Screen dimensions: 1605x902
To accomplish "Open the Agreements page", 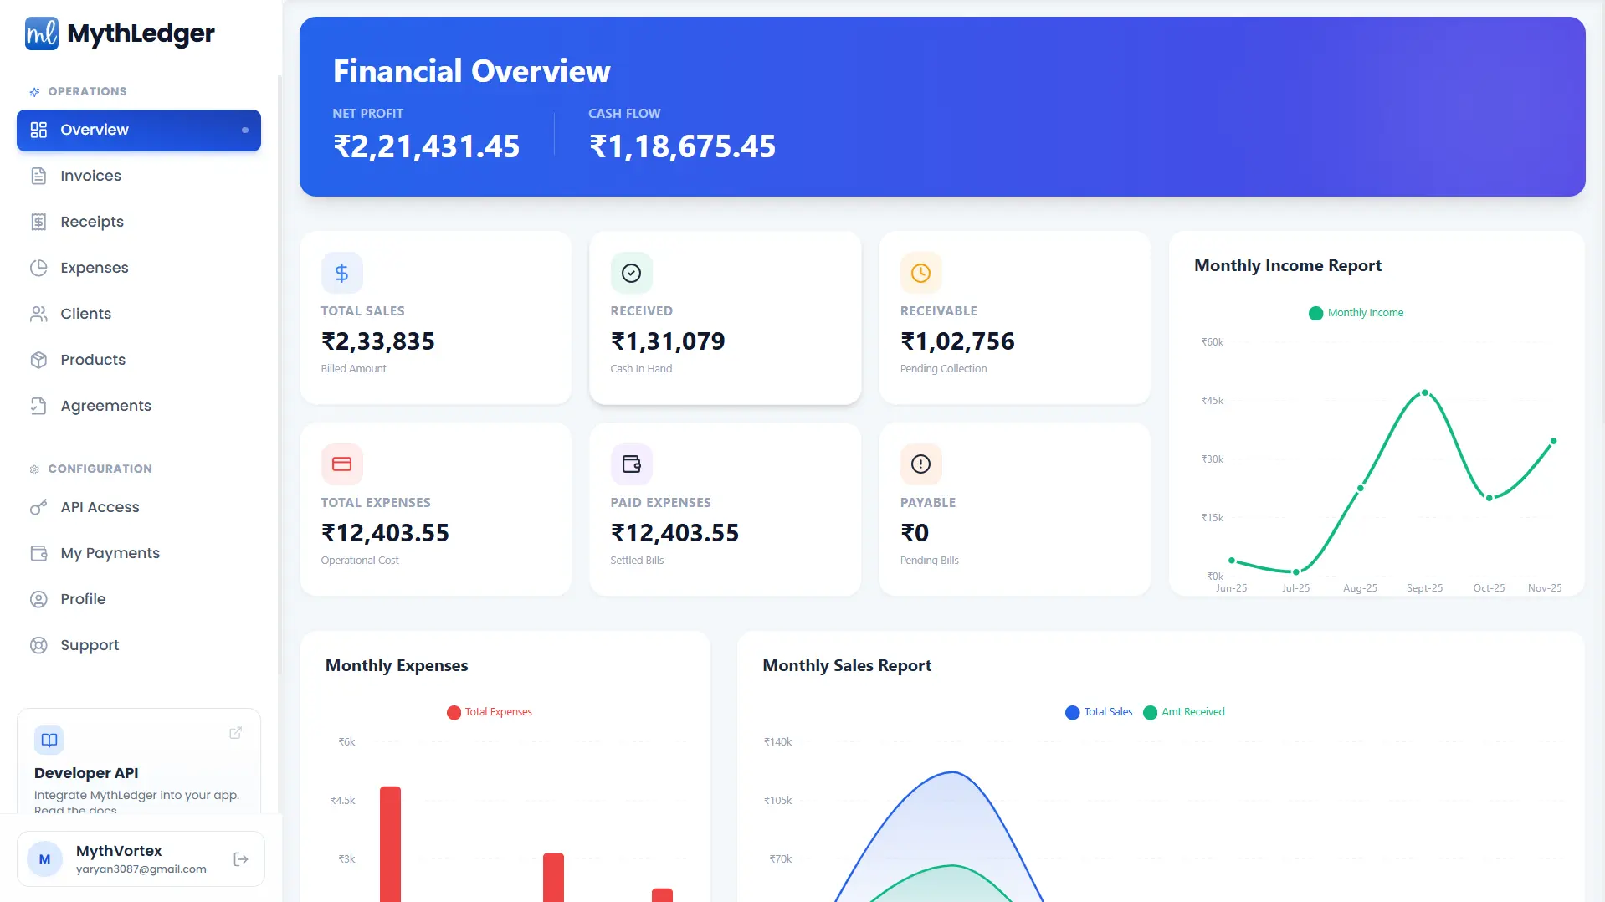I will 104,406.
